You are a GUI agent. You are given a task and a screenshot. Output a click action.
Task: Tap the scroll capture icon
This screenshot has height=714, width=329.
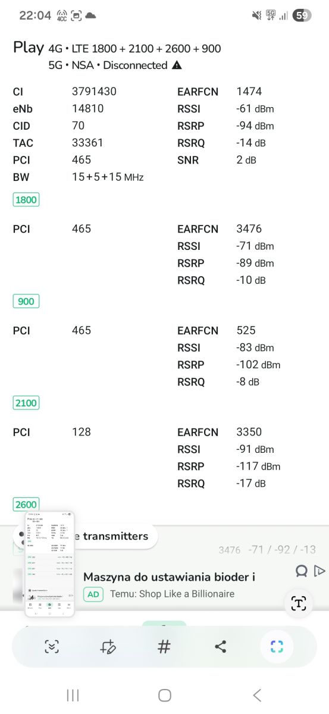[52, 647]
